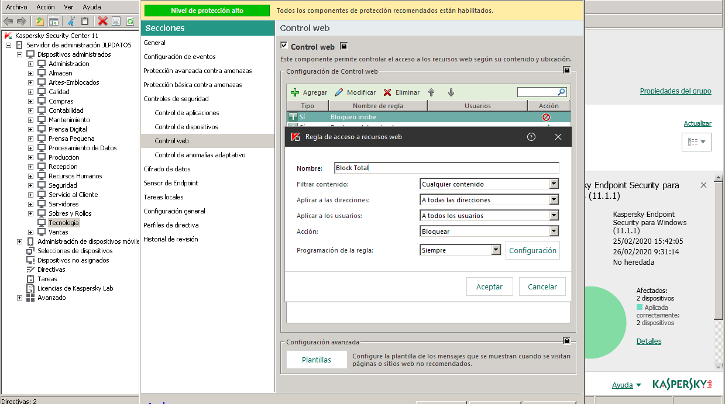Open the Filtrar contenido dropdown
This screenshot has height=404, width=725.
[554, 184]
